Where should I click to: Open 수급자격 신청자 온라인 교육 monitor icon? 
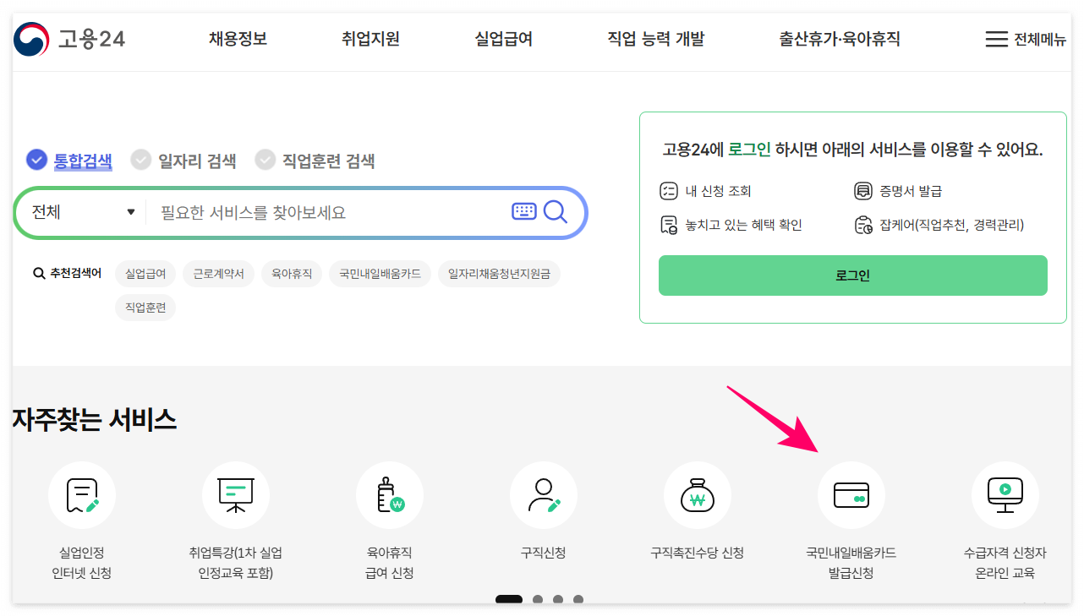1005,494
